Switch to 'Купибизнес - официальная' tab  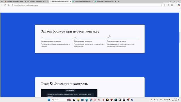click(105, 1)
